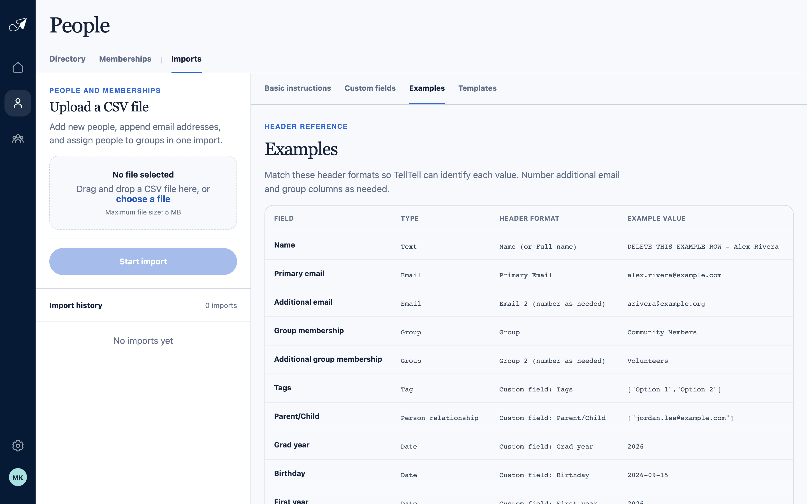Switch to the Directory tab
Viewport: 807px width, 504px height.
(67, 59)
